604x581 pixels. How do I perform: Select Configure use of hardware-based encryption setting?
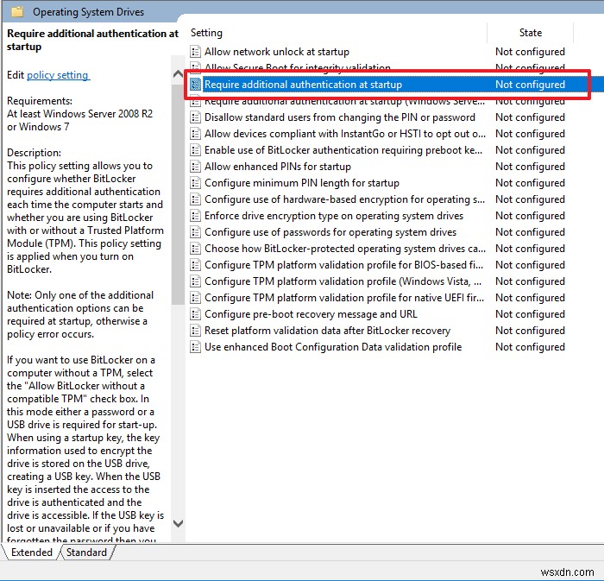(x=345, y=199)
